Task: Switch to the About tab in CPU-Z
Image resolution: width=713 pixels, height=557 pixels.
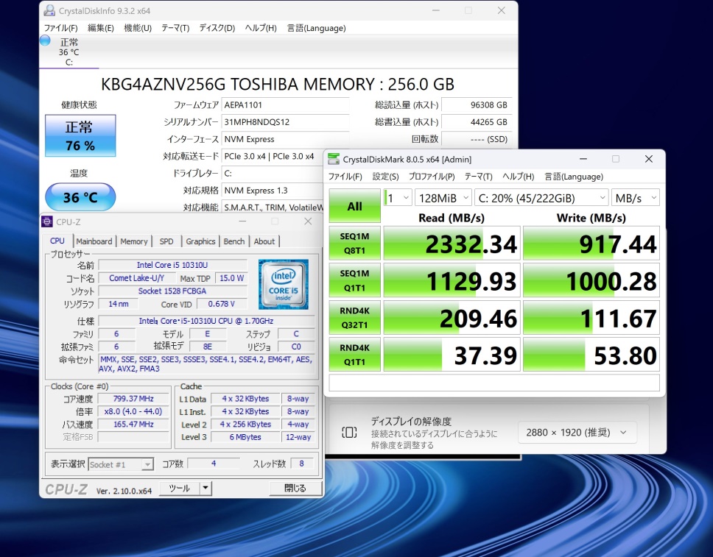Action: coord(264,241)
